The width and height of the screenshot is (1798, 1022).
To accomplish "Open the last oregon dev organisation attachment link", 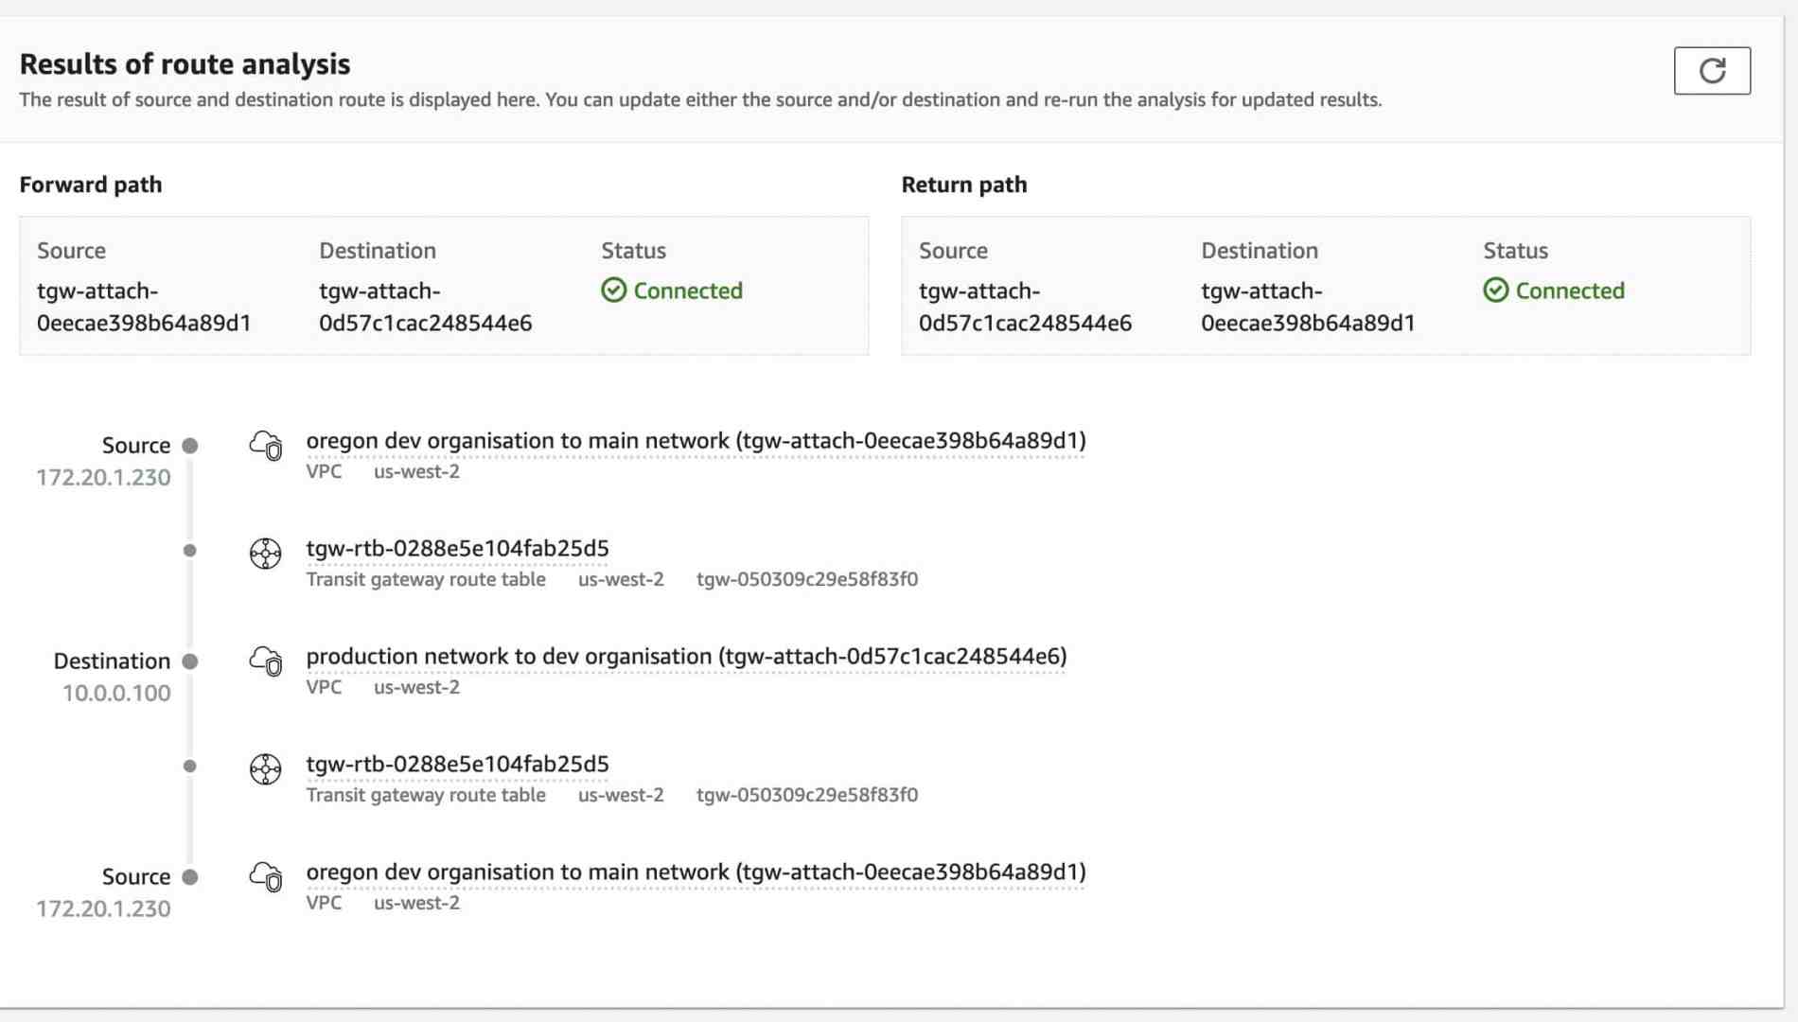I will coord(696,872).
